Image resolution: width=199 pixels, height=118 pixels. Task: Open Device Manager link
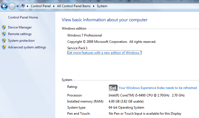20,27
